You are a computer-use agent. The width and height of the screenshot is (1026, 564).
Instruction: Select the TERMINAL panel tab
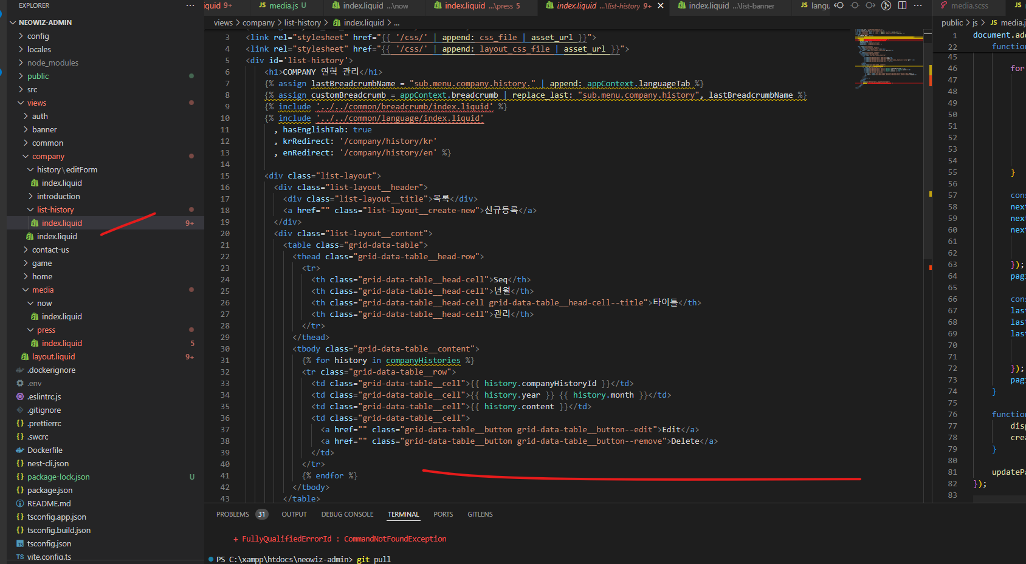pos(404,514)
